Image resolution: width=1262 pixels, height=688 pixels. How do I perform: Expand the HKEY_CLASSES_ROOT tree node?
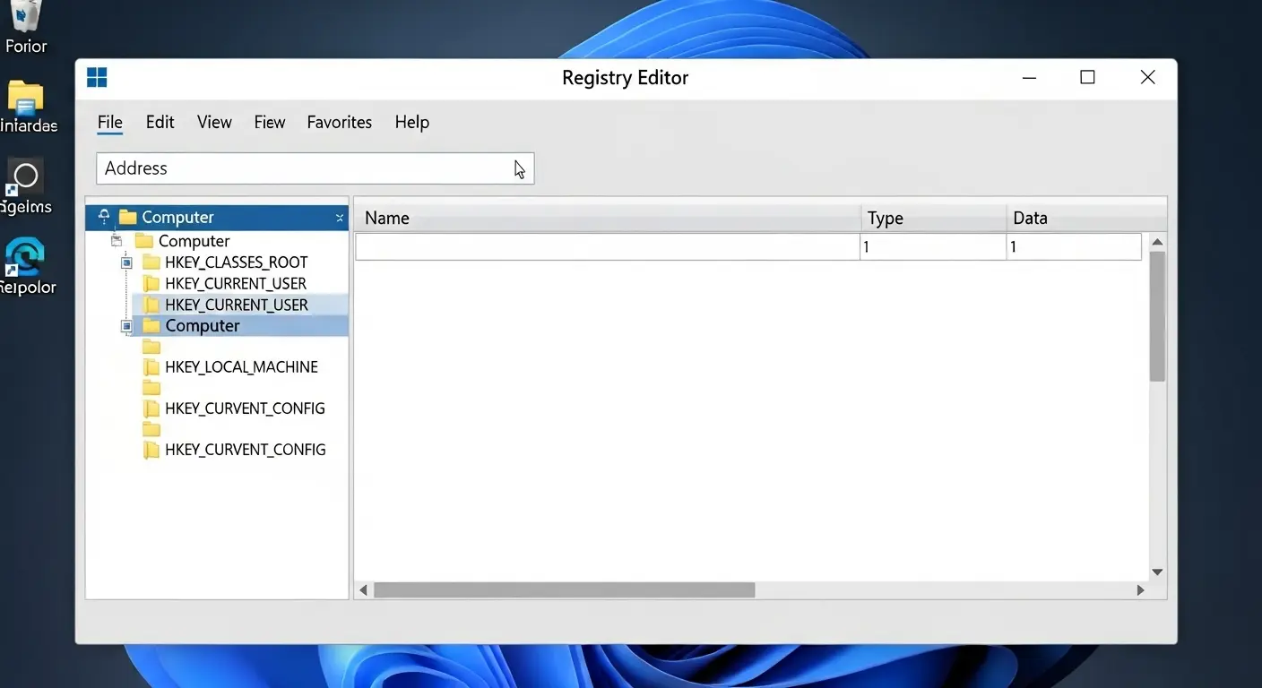click(126, 262)
